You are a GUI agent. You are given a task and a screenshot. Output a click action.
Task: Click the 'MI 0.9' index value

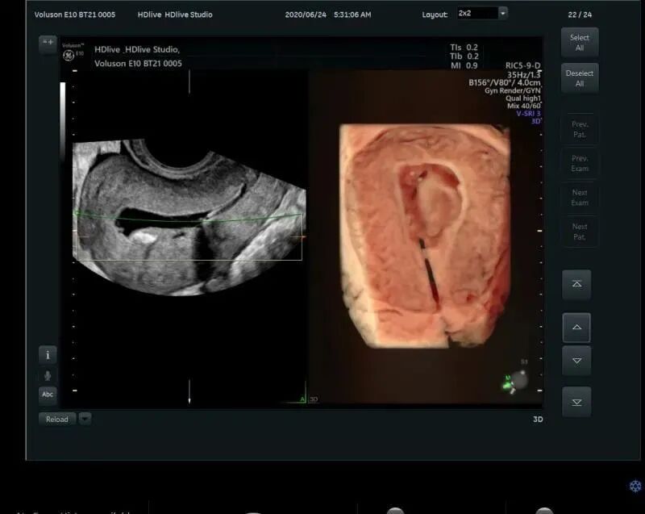coord(464,65)
